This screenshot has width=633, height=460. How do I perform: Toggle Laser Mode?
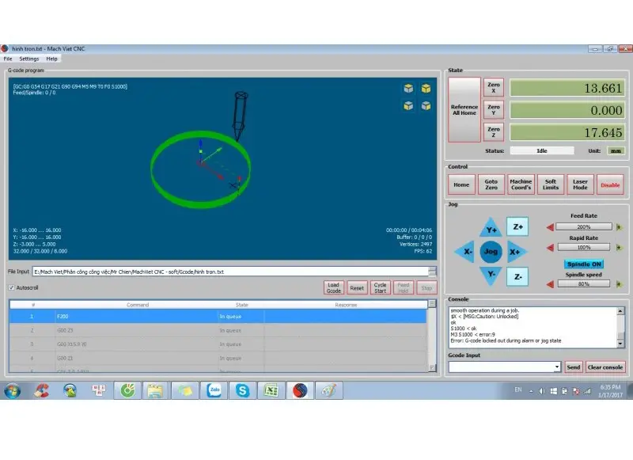[580, 184]
